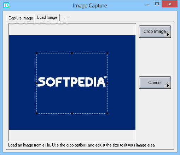This screenshot has width=180, height=155.
Task: Grab the top-left crop selection handle
Action: pyautogui.click(x=36, y=53)
